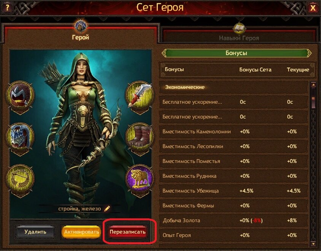Click the bonuses list scrollbar thumb
The image size is (321, 251).
tap(313, 98)
